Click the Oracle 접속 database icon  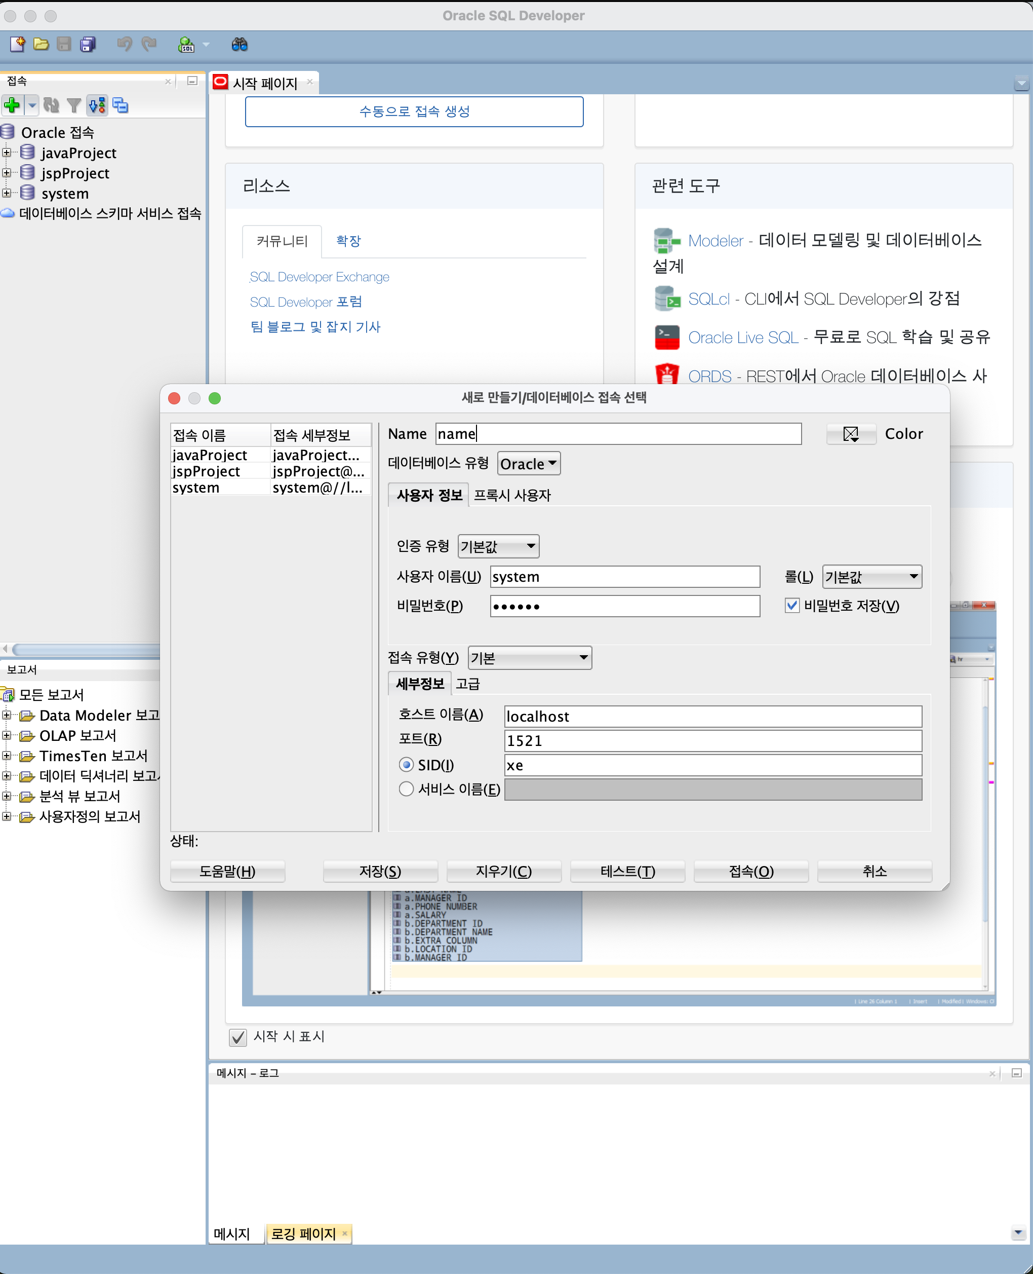coord(8,132)
